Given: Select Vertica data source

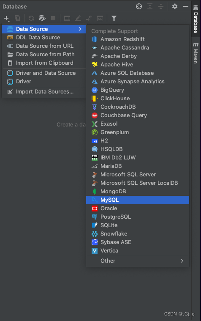Looking at the screenshot, I should point(138,250).
